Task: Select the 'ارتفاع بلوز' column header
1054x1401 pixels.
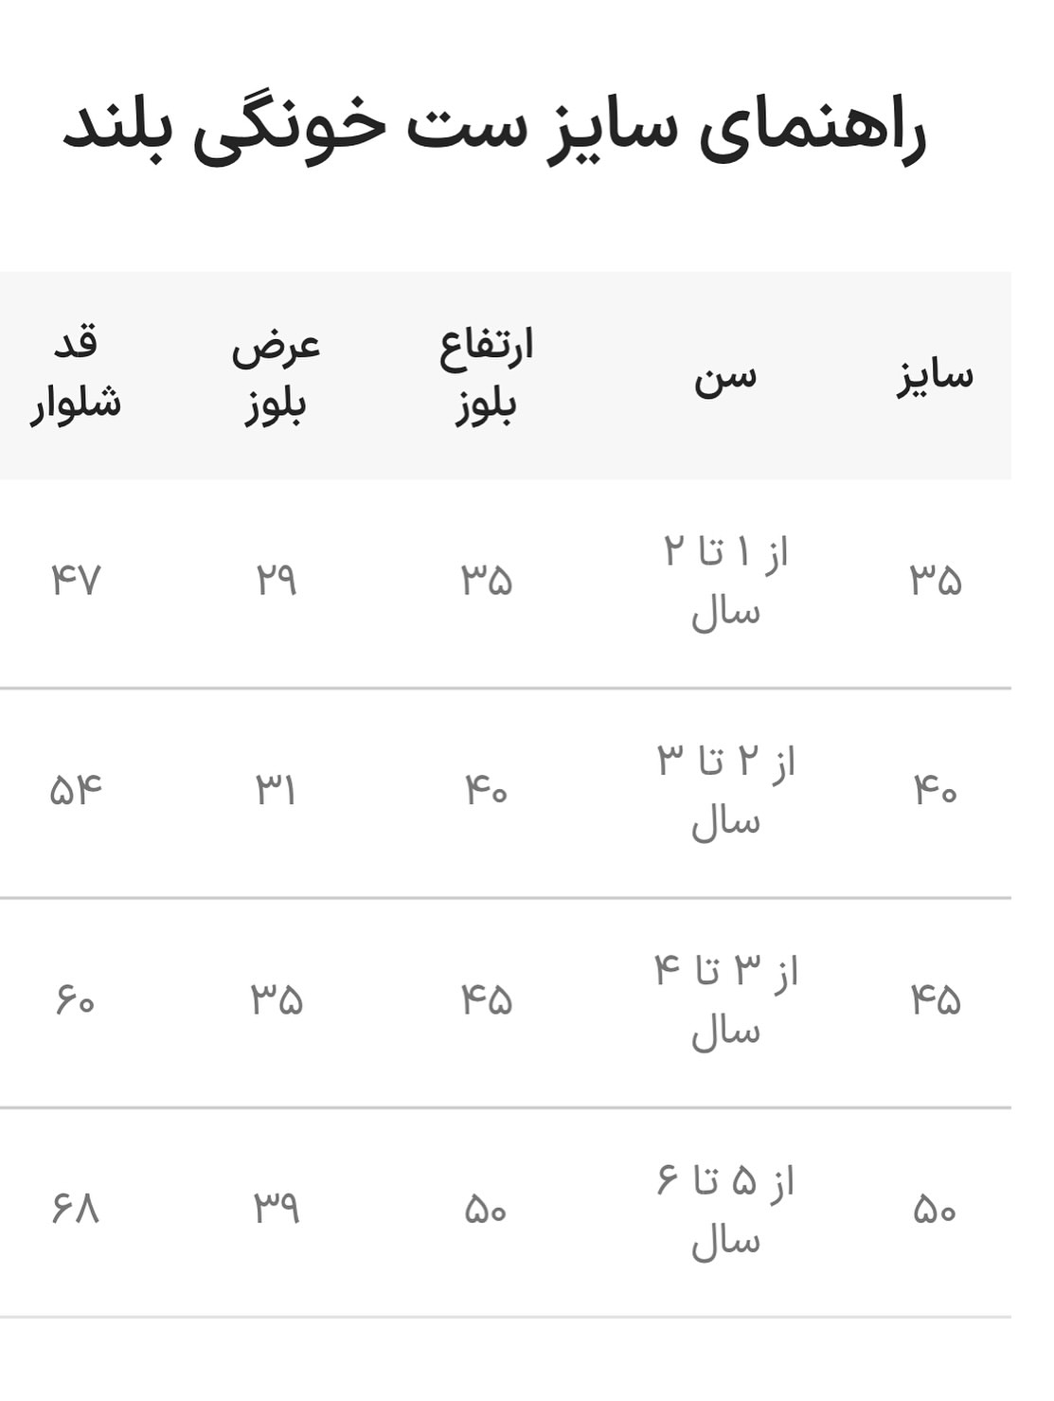Action: point(486,375)
